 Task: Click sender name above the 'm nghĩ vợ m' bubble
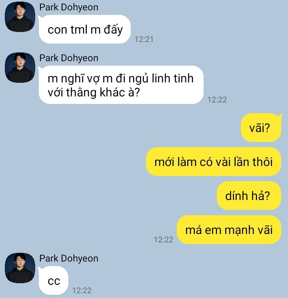(69, 58)
